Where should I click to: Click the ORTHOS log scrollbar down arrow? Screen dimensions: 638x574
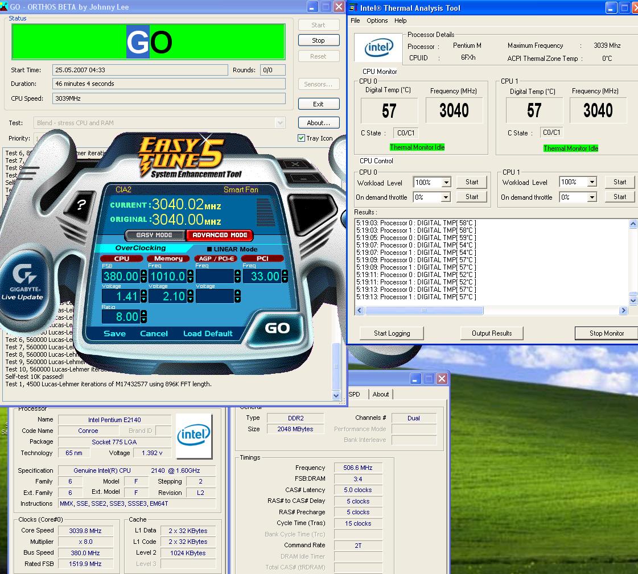click(x=336, y=395)
